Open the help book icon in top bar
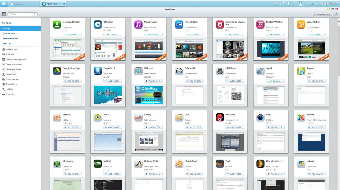 click(x=326, y=4)
